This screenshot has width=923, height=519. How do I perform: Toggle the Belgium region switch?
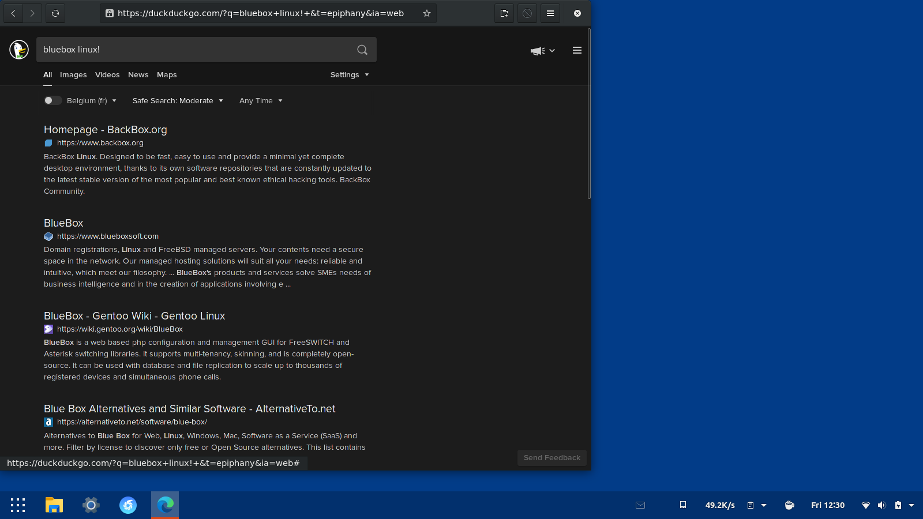point(52,100)
